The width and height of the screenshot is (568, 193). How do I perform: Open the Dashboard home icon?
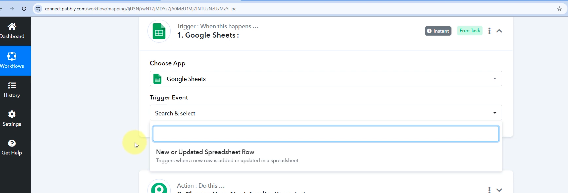12,26
